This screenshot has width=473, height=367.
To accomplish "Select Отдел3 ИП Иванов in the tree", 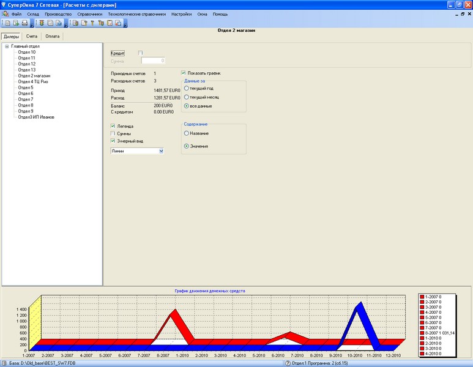I will pos(36,117).
